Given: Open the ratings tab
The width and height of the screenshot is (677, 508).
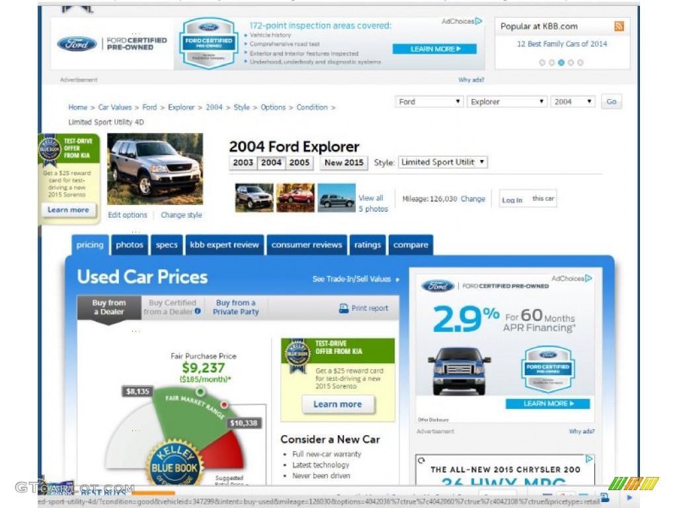Looking at the screenshot, I should coord(368,245).
